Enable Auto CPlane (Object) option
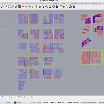 [x=89, y=103]
